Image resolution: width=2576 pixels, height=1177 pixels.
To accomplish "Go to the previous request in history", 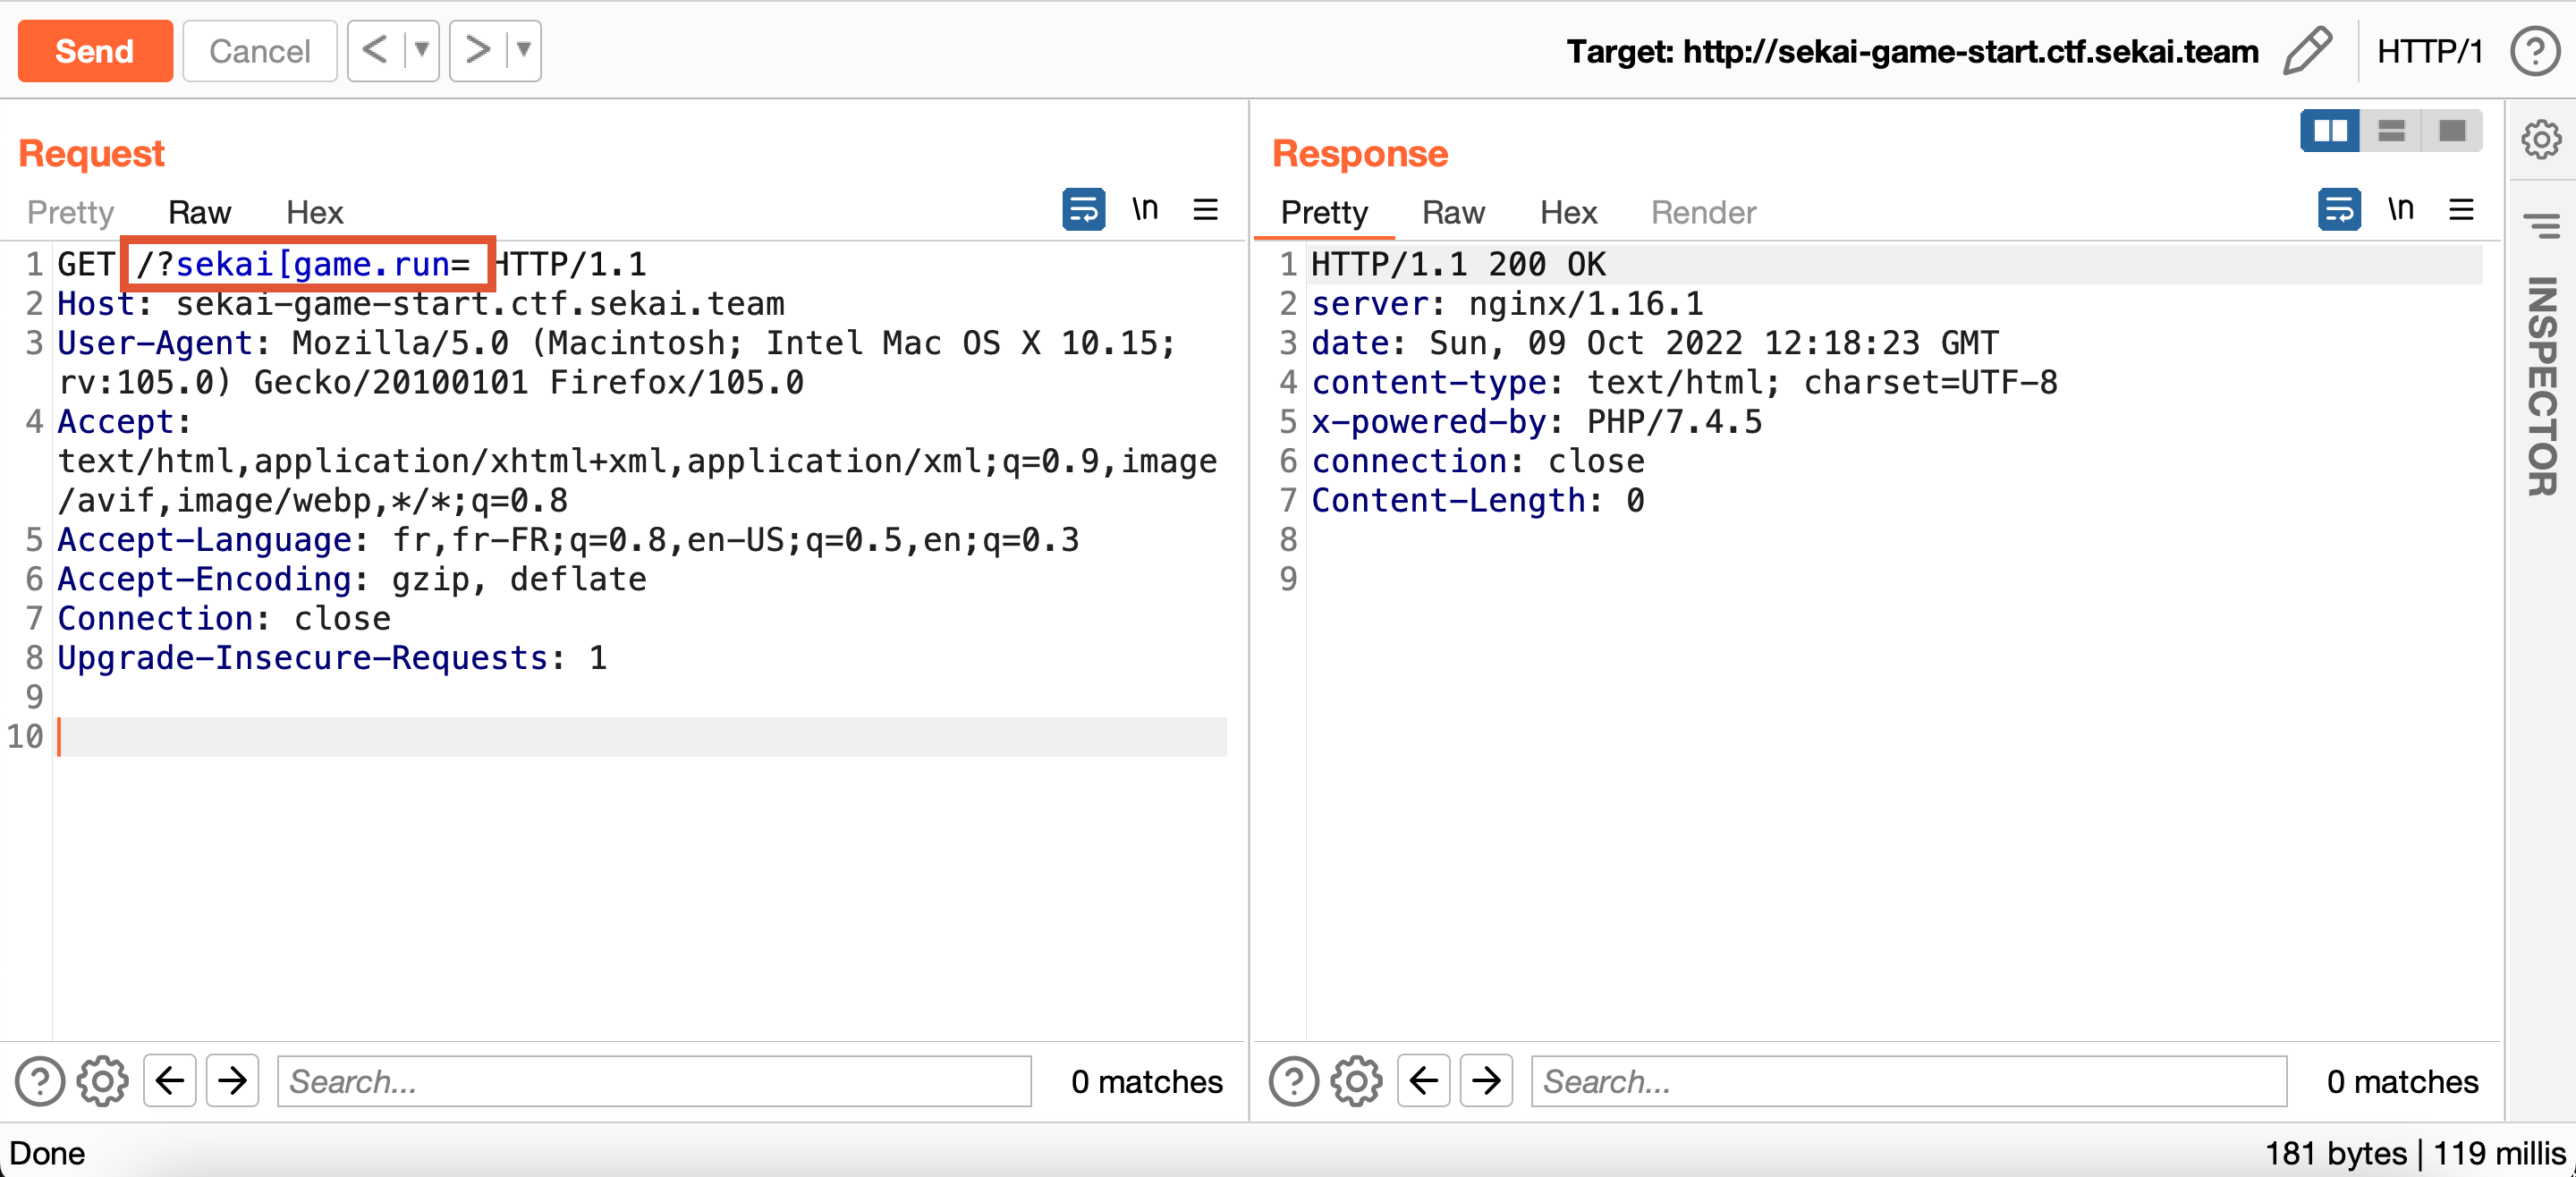I will coord(375,50).
